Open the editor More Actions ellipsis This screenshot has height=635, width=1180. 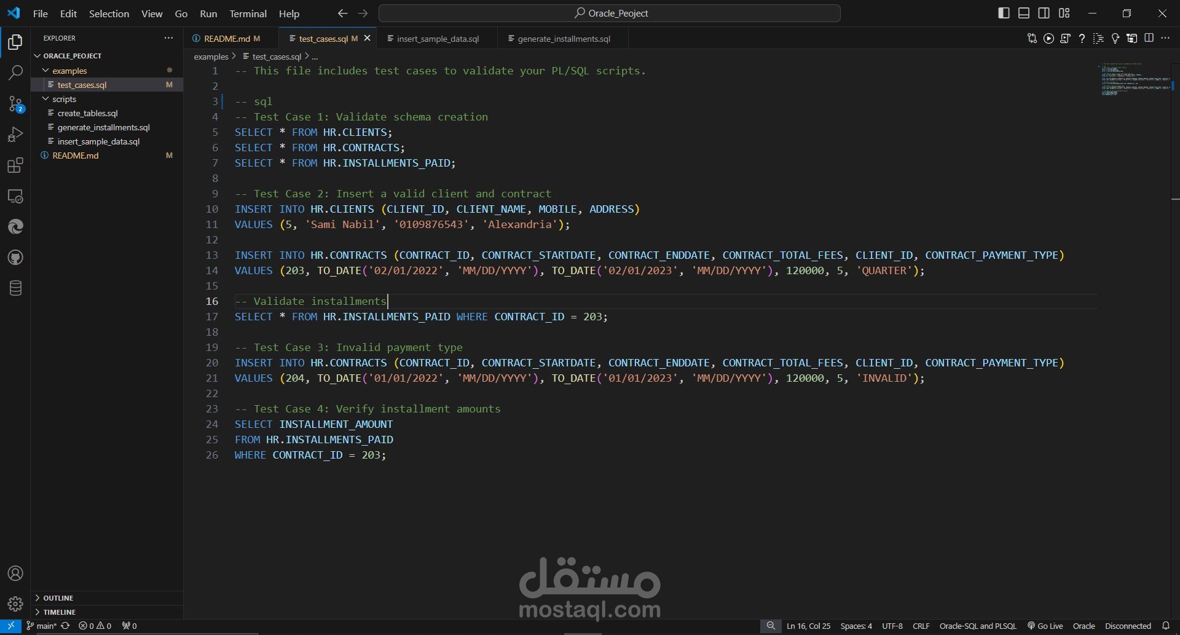1165,38
